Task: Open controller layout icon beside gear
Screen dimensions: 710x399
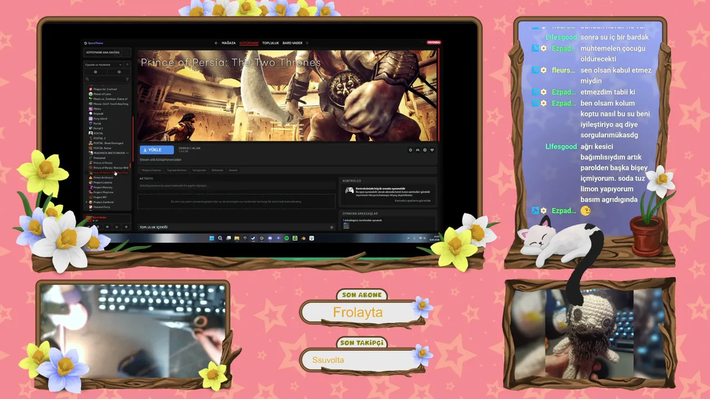Action: [x=418, y=150]
